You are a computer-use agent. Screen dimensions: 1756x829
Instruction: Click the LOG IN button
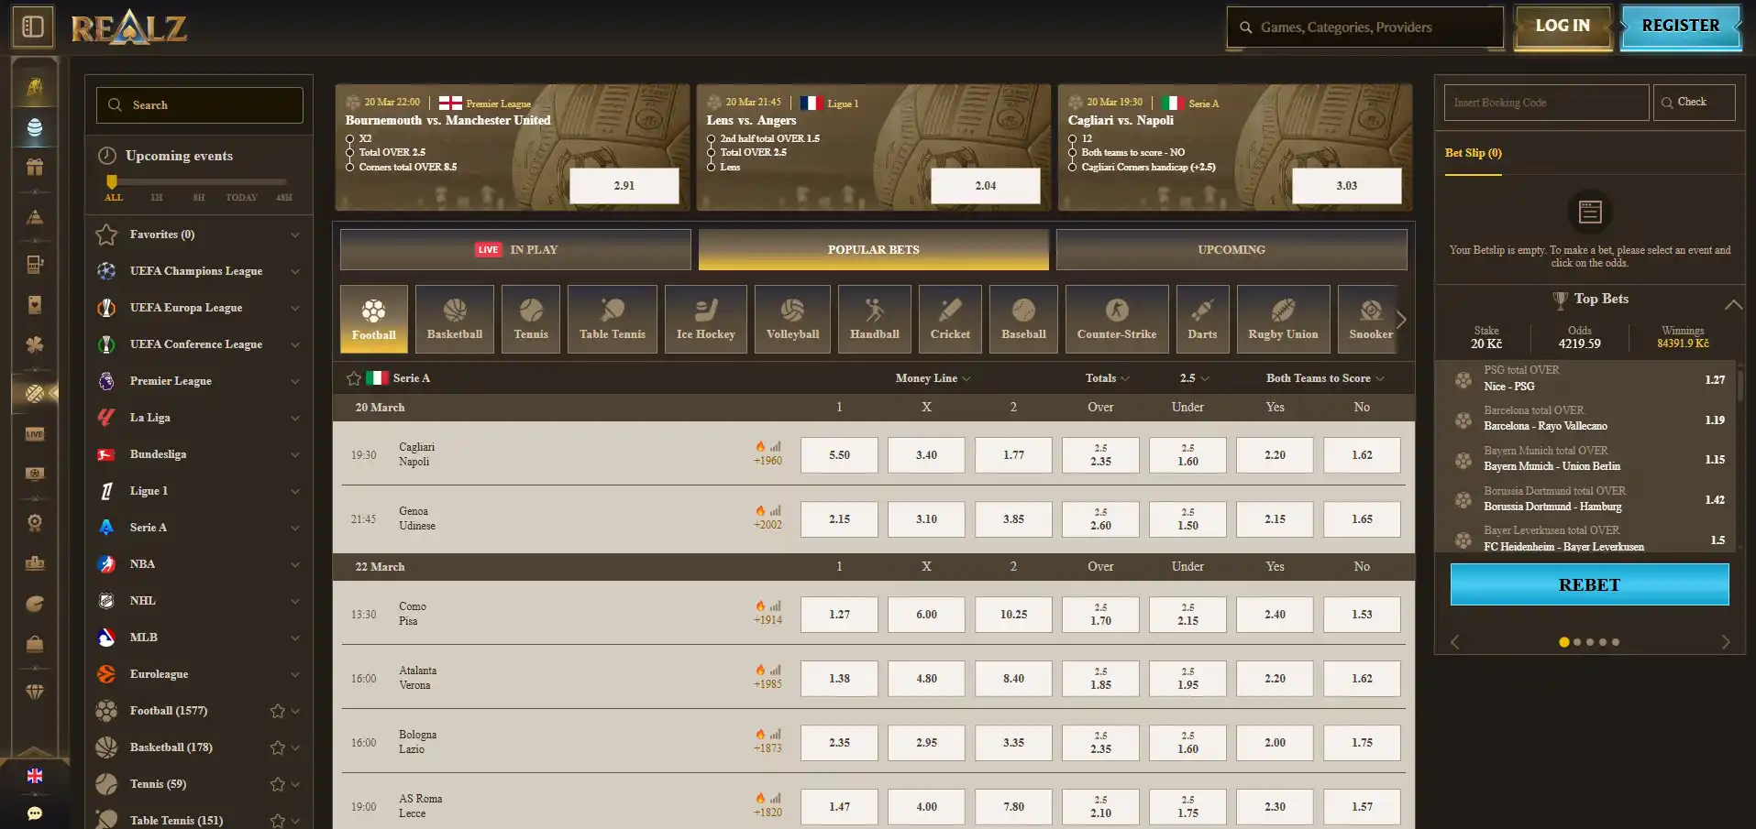[x=1563, y=27]
